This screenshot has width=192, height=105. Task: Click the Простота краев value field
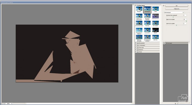(185, 19)
